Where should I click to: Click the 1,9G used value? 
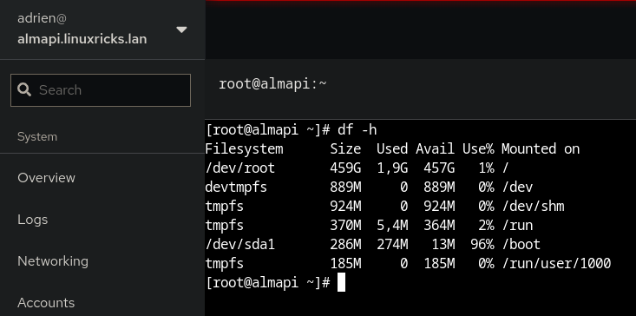click(x=392, y=168)
